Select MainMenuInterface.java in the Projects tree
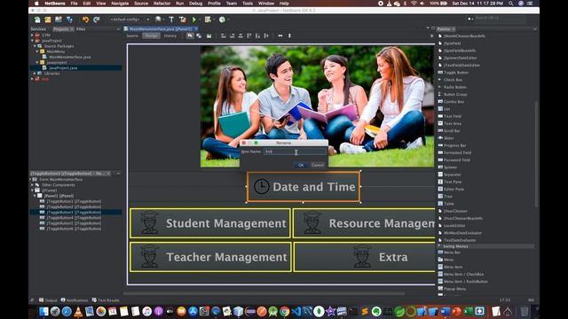Viewport: 568px width, 319px height. click(x=70, y=57)
